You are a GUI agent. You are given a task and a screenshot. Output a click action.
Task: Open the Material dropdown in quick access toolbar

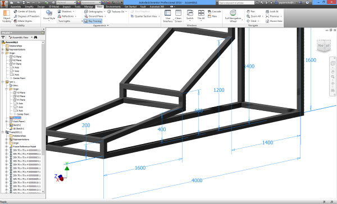[x=66, y=3]
